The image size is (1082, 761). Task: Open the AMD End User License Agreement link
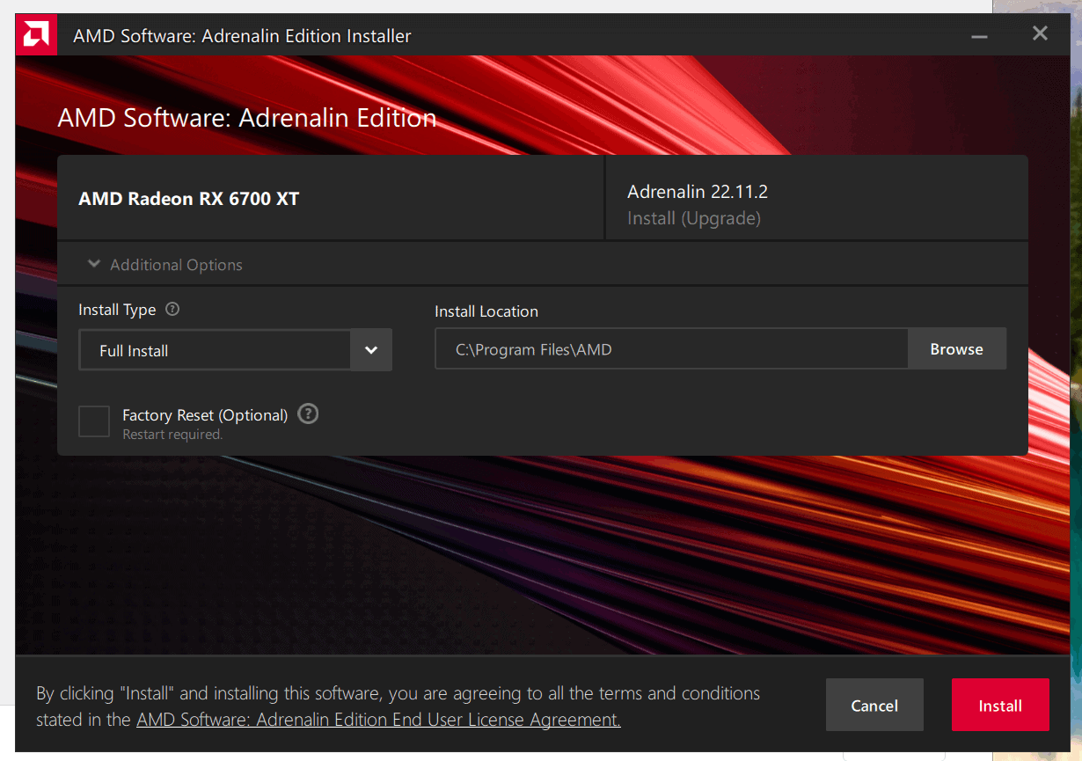(x=378, y=719)
